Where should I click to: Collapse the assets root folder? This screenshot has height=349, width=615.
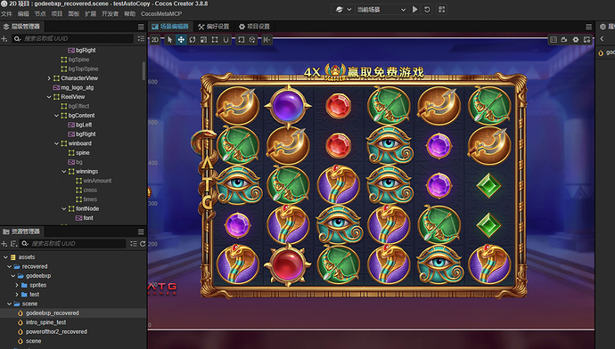tap(5, 257)
